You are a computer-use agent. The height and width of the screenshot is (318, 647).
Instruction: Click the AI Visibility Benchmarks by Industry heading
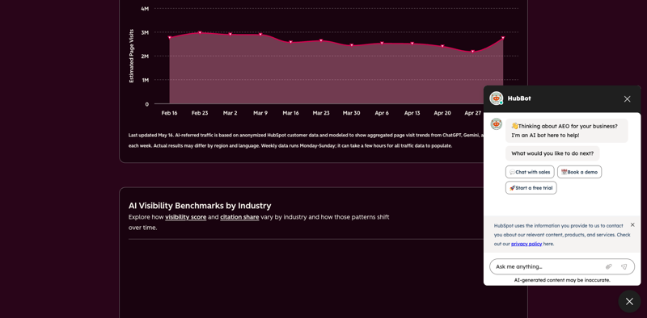pos(200,206)
